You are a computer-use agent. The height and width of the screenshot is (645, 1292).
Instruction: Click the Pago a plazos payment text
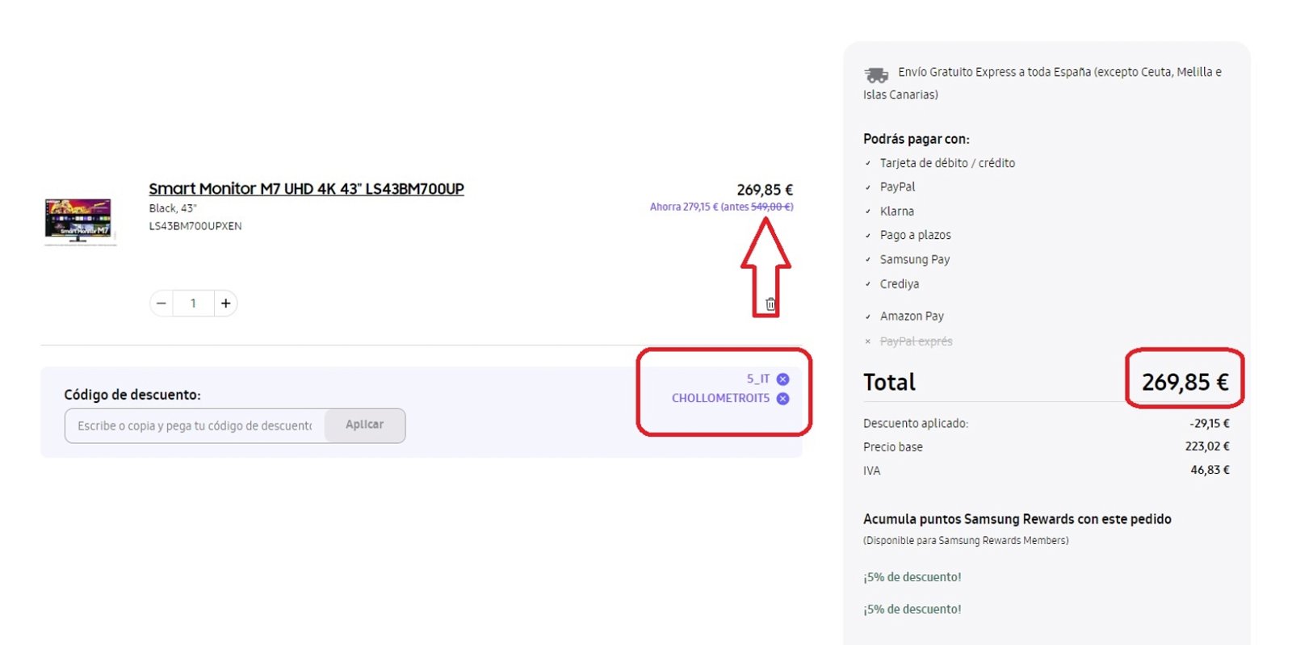pos(915,235)
